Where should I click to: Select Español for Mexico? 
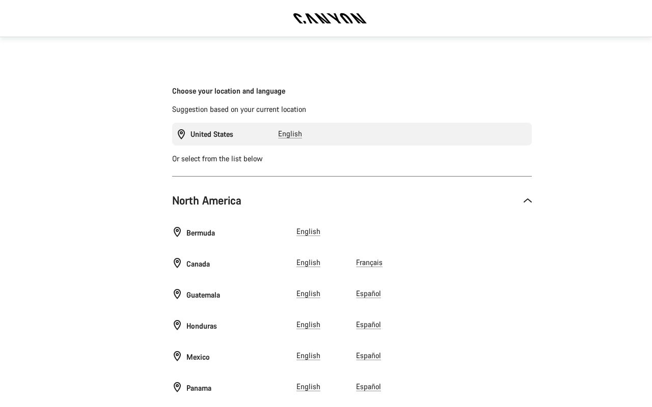[368, 356]
